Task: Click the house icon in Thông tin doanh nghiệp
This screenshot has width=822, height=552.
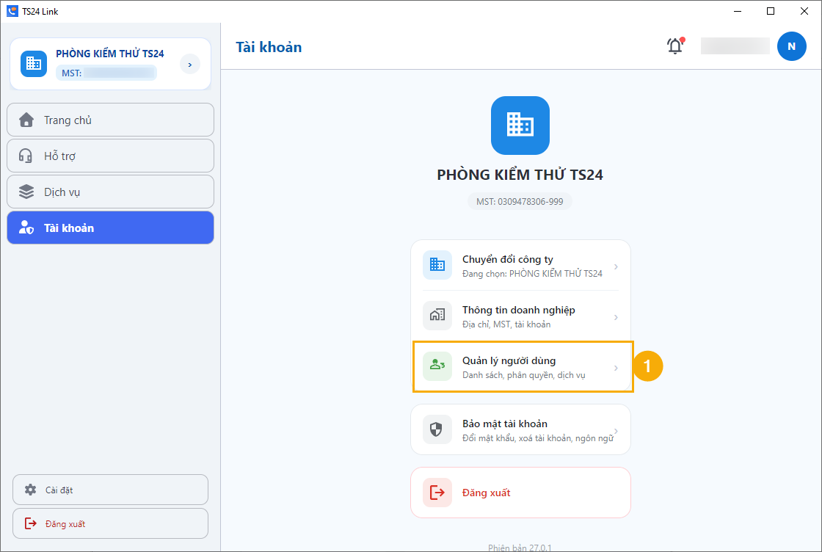Action: 437,316
